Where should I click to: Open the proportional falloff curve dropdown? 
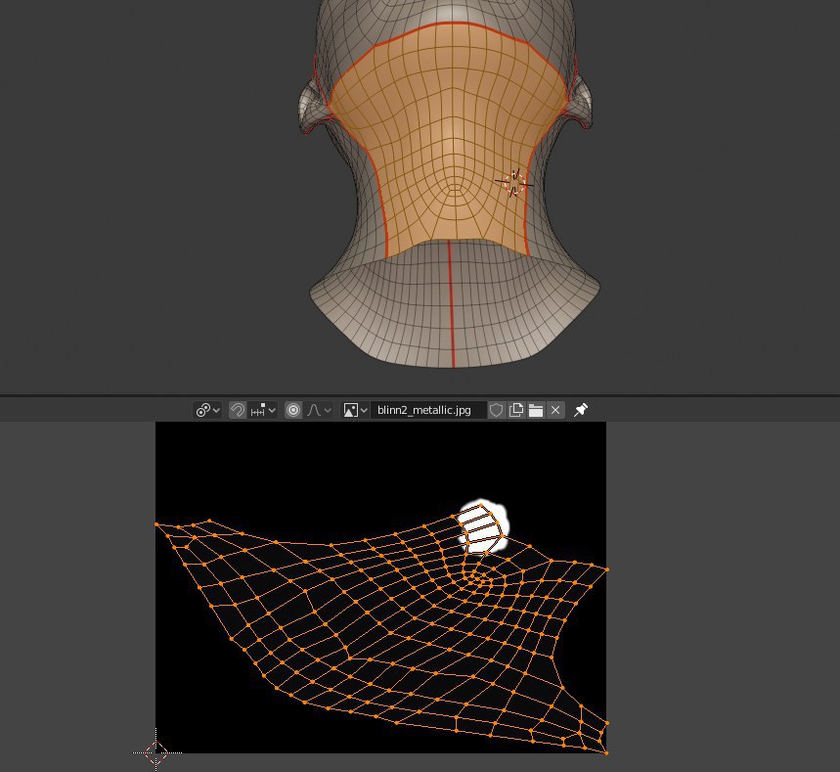[319, 411]
